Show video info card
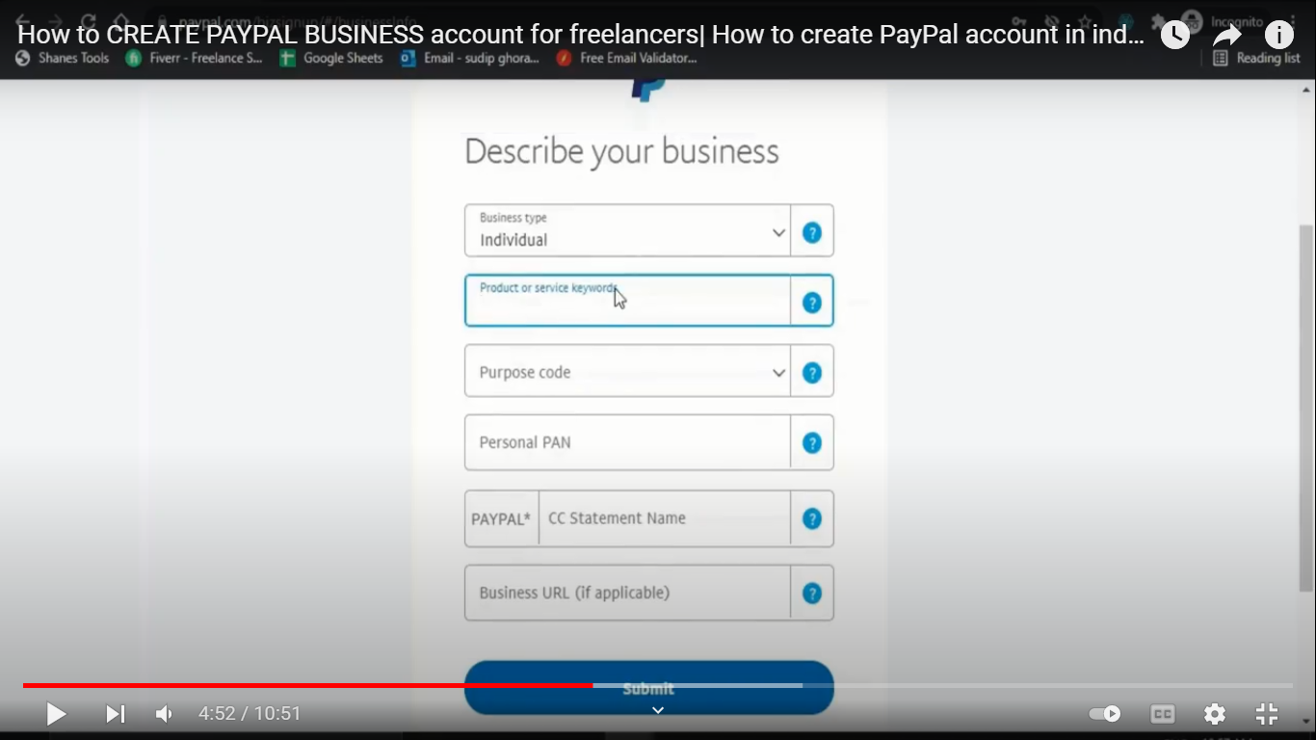 [x=1278, y=35]
